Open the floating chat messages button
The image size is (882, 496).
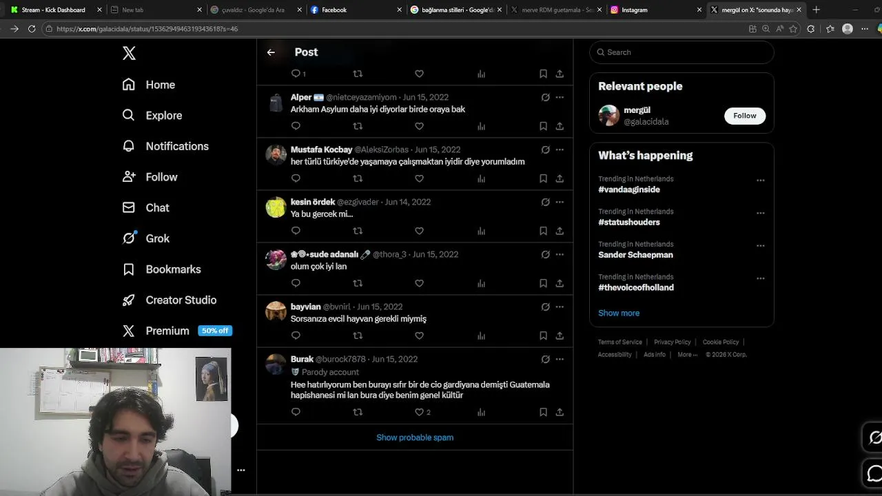[x=874, y=474]
